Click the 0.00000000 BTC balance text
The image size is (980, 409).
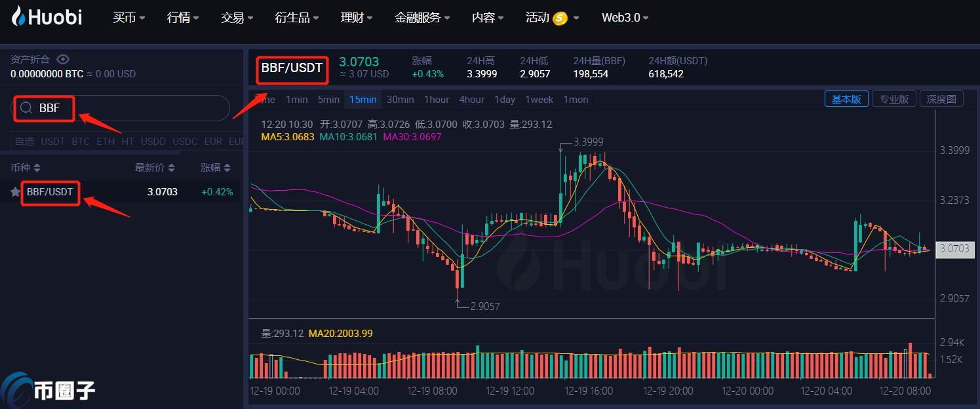coord(47,74)
